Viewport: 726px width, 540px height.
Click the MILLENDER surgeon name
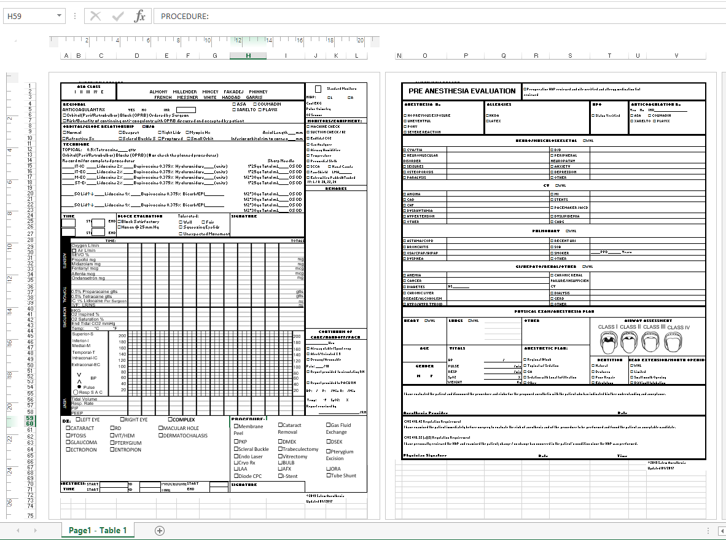(185, 92)
